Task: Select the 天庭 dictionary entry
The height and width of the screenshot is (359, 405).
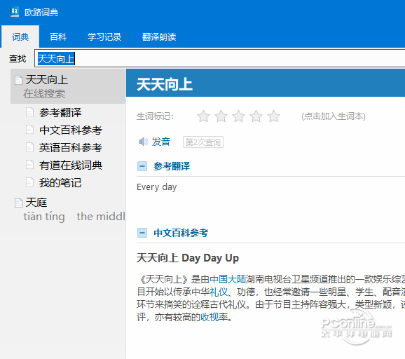Action: coord(68,210)
